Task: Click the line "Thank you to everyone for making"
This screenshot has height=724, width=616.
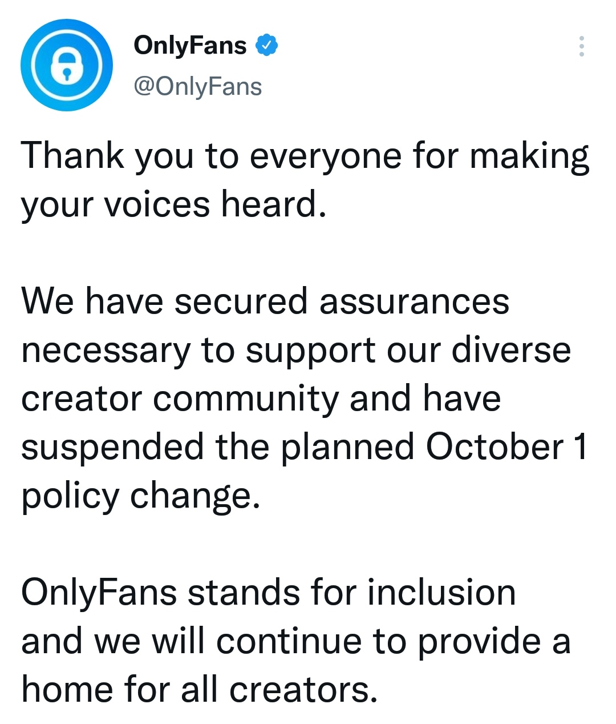Action: point(305,156)
